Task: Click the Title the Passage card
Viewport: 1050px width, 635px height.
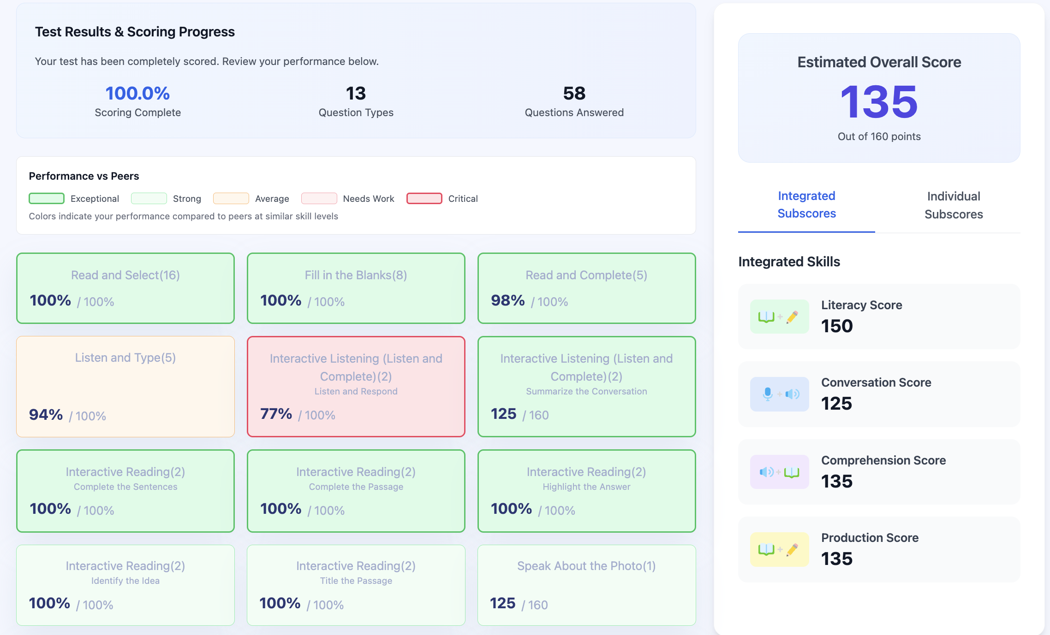Action: pyautogui.click(x=356, y=585)
